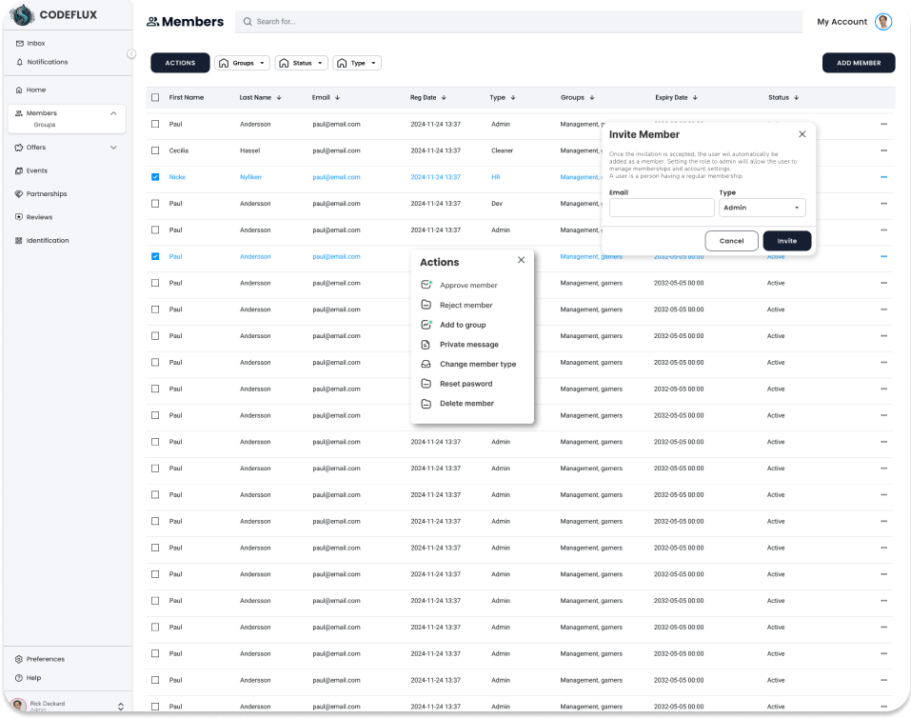911x719 pixels.
Task: Close the Invite Member dialog
Action: [802, 134]
